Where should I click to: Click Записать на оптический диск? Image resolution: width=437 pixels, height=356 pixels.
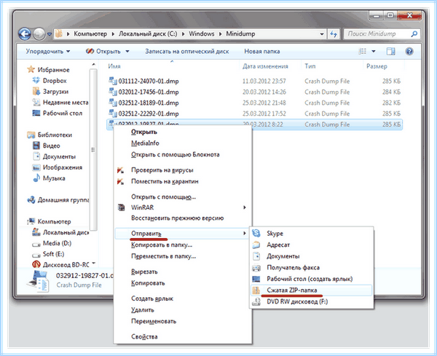pyautogui.click(x=186, y=51)
